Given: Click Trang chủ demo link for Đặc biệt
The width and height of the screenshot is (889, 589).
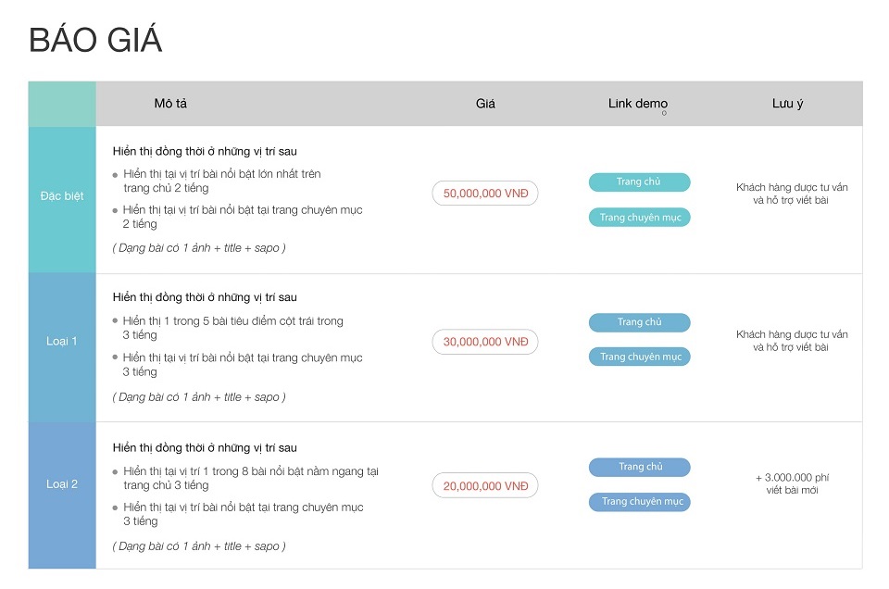Looking at the screenshot, I should (x=639, y=182).
